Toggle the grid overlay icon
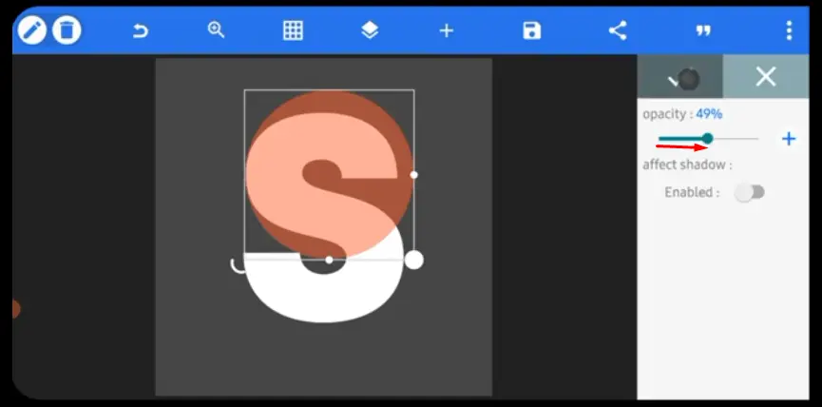The image size is (822, 407). [x=293, y=30]
